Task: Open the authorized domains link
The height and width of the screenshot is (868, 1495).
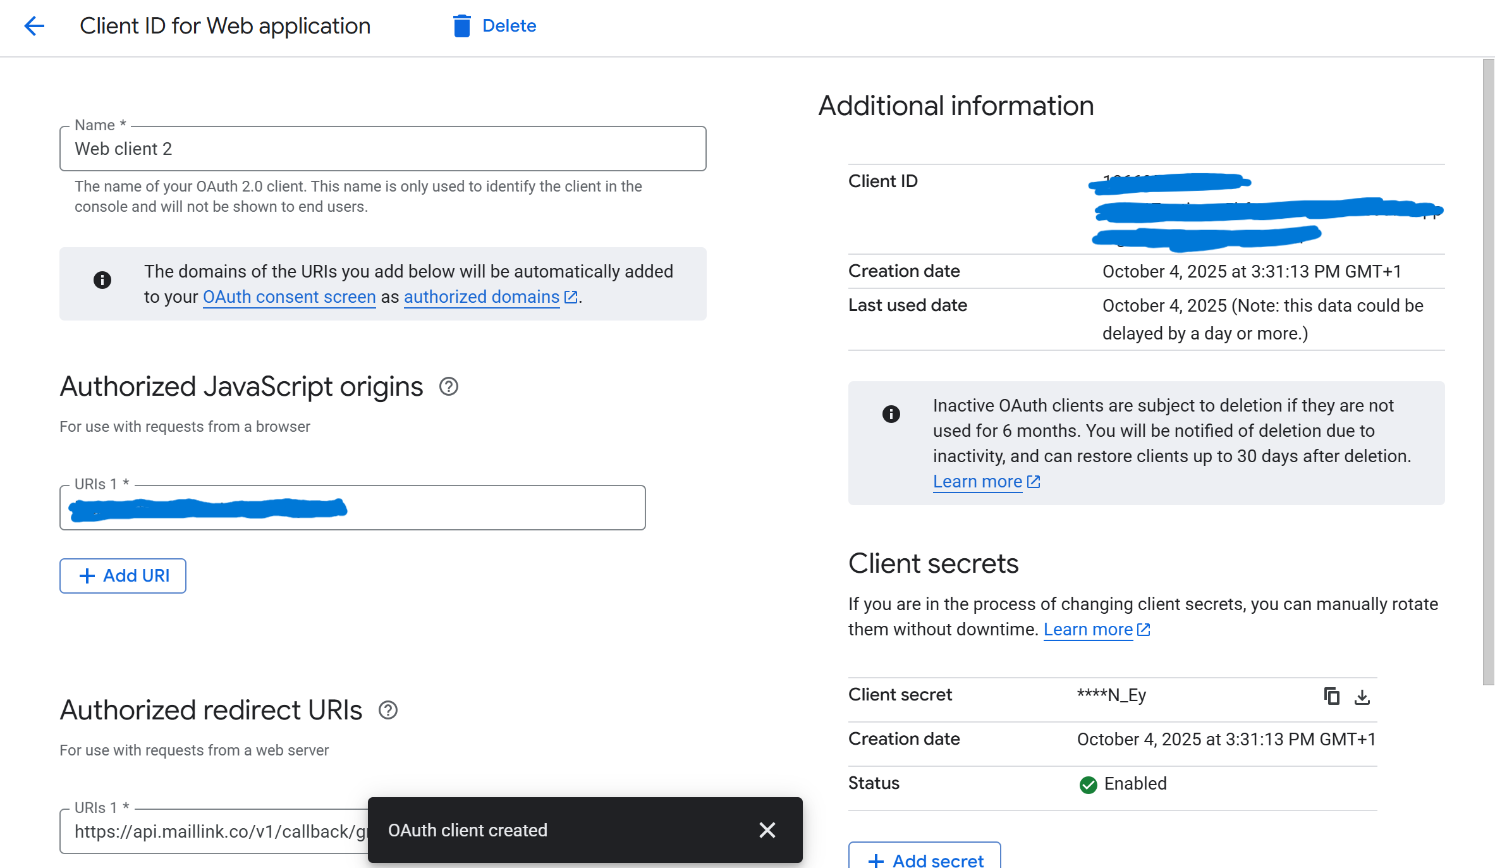Action: click(x=482, y=297)
